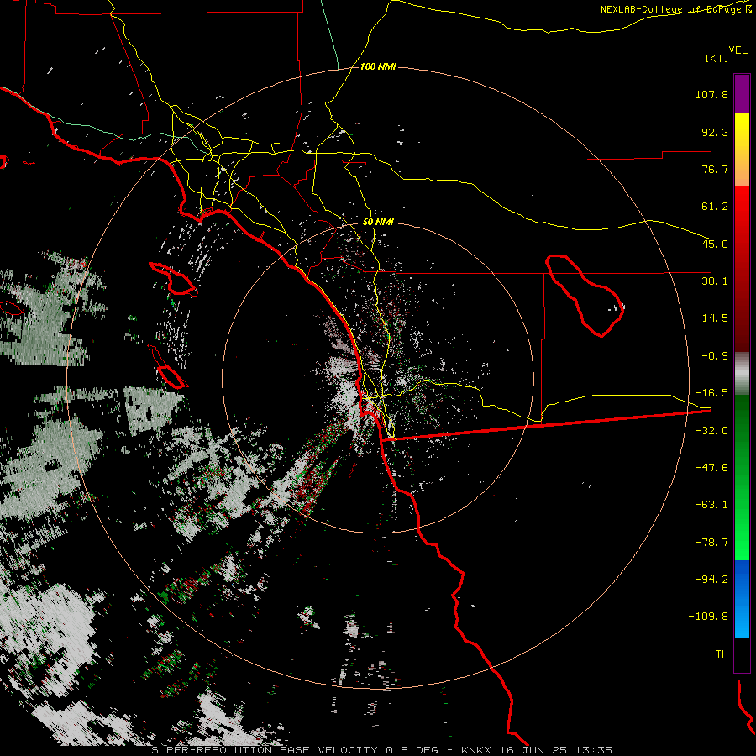The height and width of the screenshot is (756, 756).
Task: Click the [KT] units label
Action: pyautogui.click(x=717, y=58)
